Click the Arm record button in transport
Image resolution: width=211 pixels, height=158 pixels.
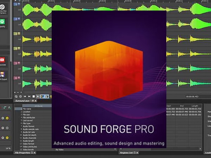16,97
